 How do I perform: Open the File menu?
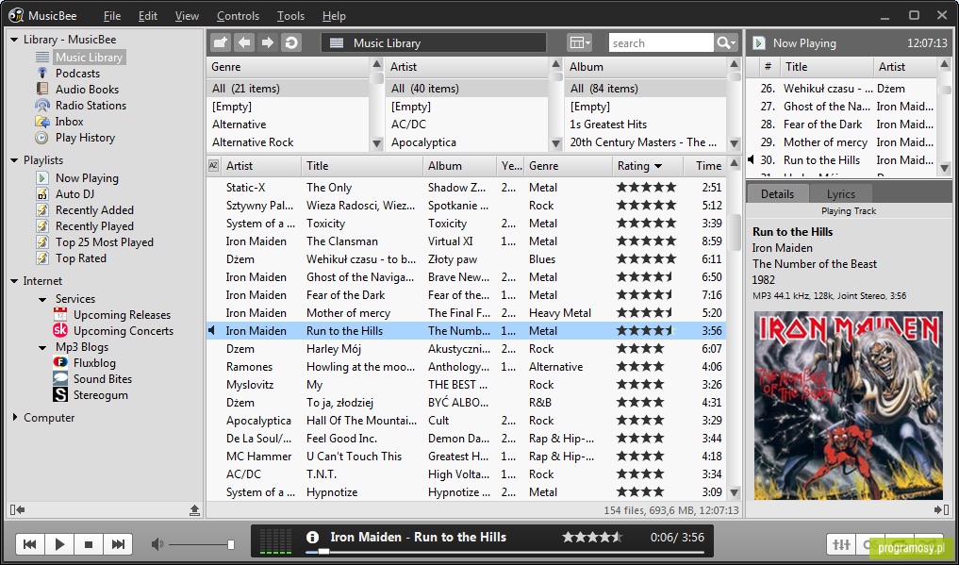pos(112,16)
